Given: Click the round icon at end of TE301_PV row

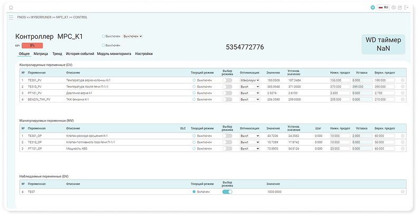Looking at the screenshot, I should point(403,80).
